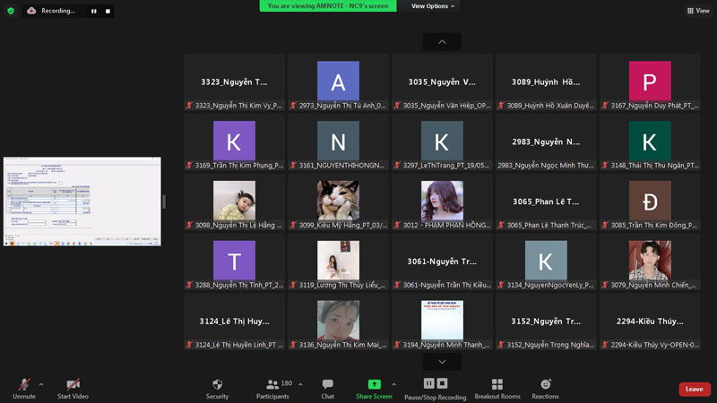Expand share options arrow beside Share Screen
The width and height of the screenshot is (717, 403).
tap(393, 384)
